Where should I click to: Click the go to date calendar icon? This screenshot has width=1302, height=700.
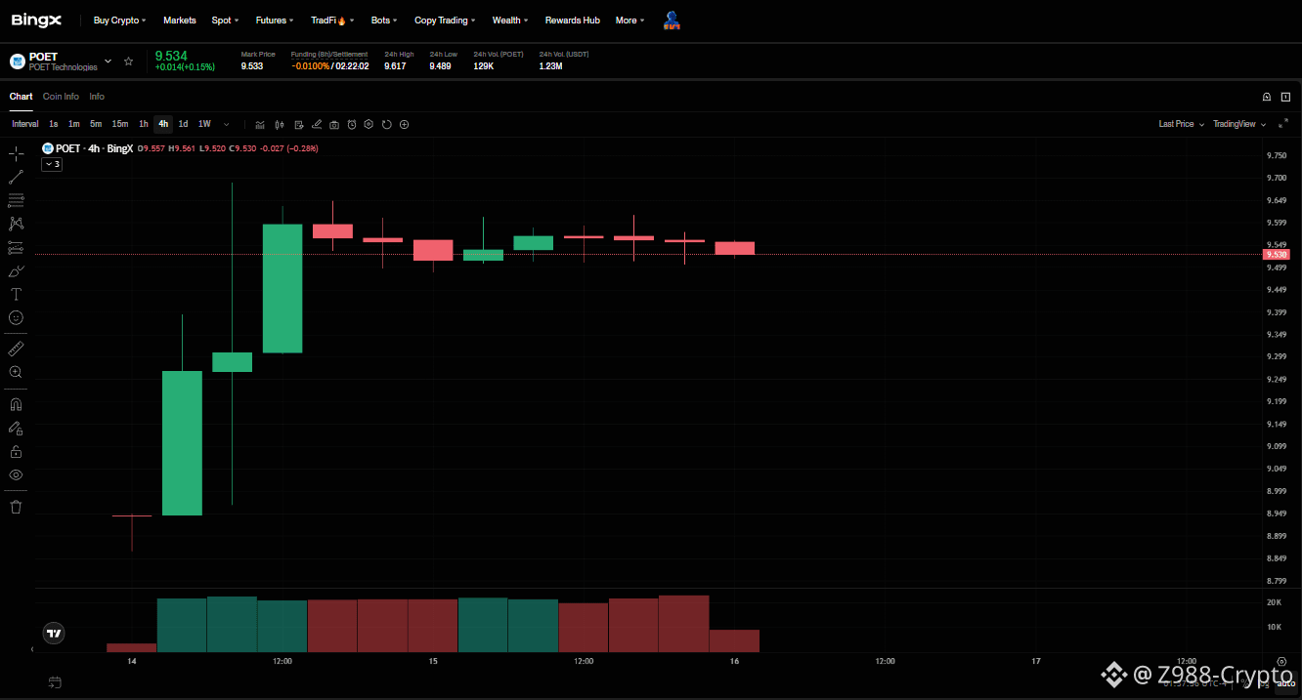pyautogui.click(x=55, y=681)
